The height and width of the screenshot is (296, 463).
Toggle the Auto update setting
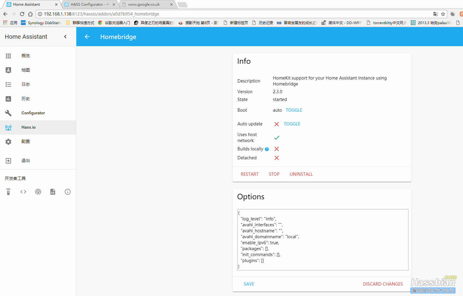292,124
